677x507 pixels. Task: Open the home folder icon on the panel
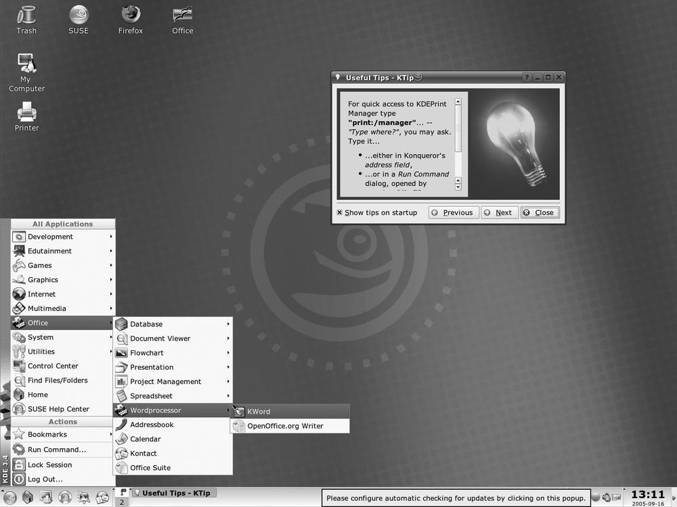[x=27, y=498]
